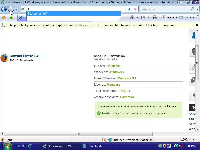Click the address bar text field

74,9
